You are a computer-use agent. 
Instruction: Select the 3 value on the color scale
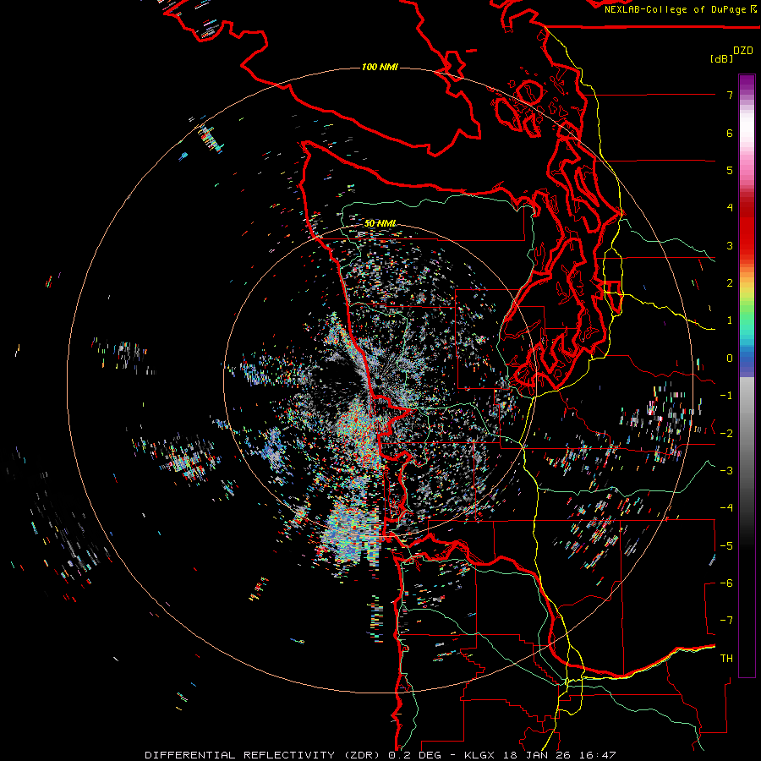730,245
